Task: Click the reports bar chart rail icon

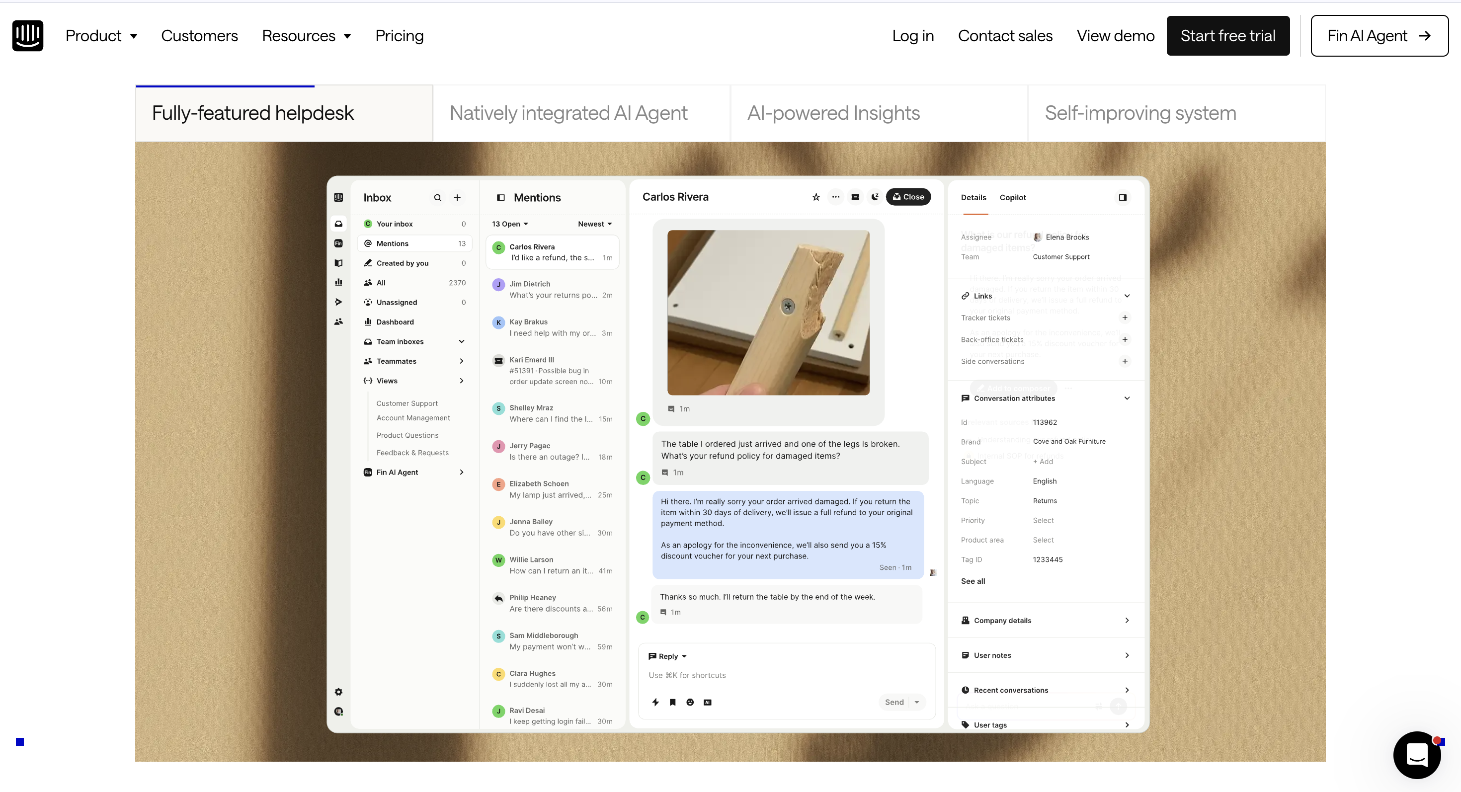Action: pos(338,282)
